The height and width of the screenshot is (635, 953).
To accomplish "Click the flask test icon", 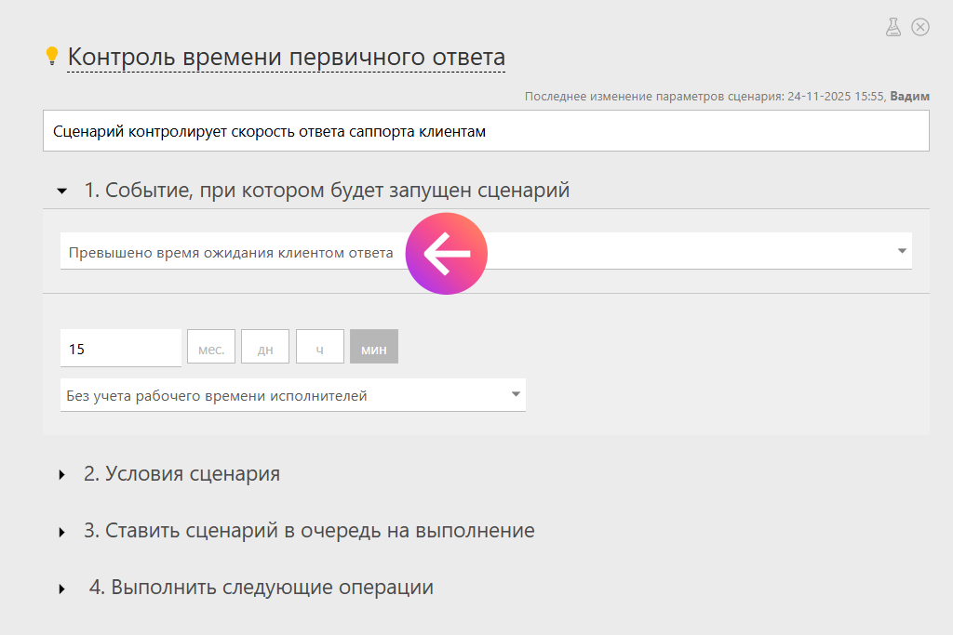I will pos(893,27).
